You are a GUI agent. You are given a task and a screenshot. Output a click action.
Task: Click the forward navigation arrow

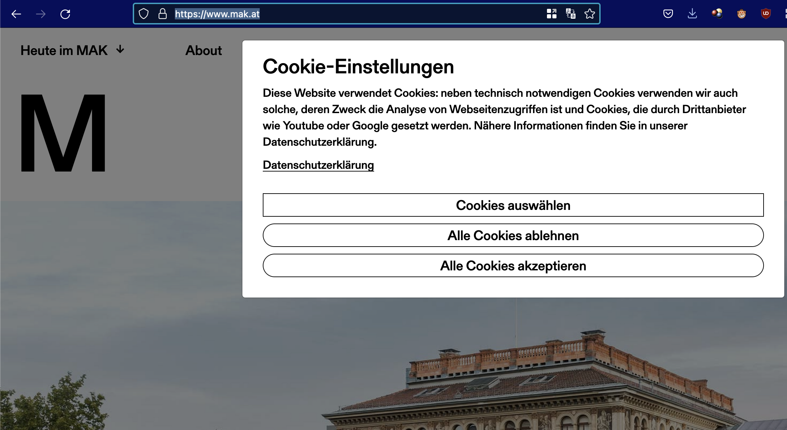click(41, 14)
